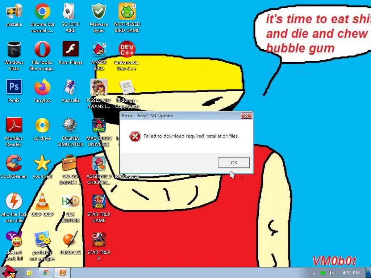Viewport: 371px width, 278px height.
Task: Open the 'STAR TREK GAME' icon
Action: click(99, 208)
